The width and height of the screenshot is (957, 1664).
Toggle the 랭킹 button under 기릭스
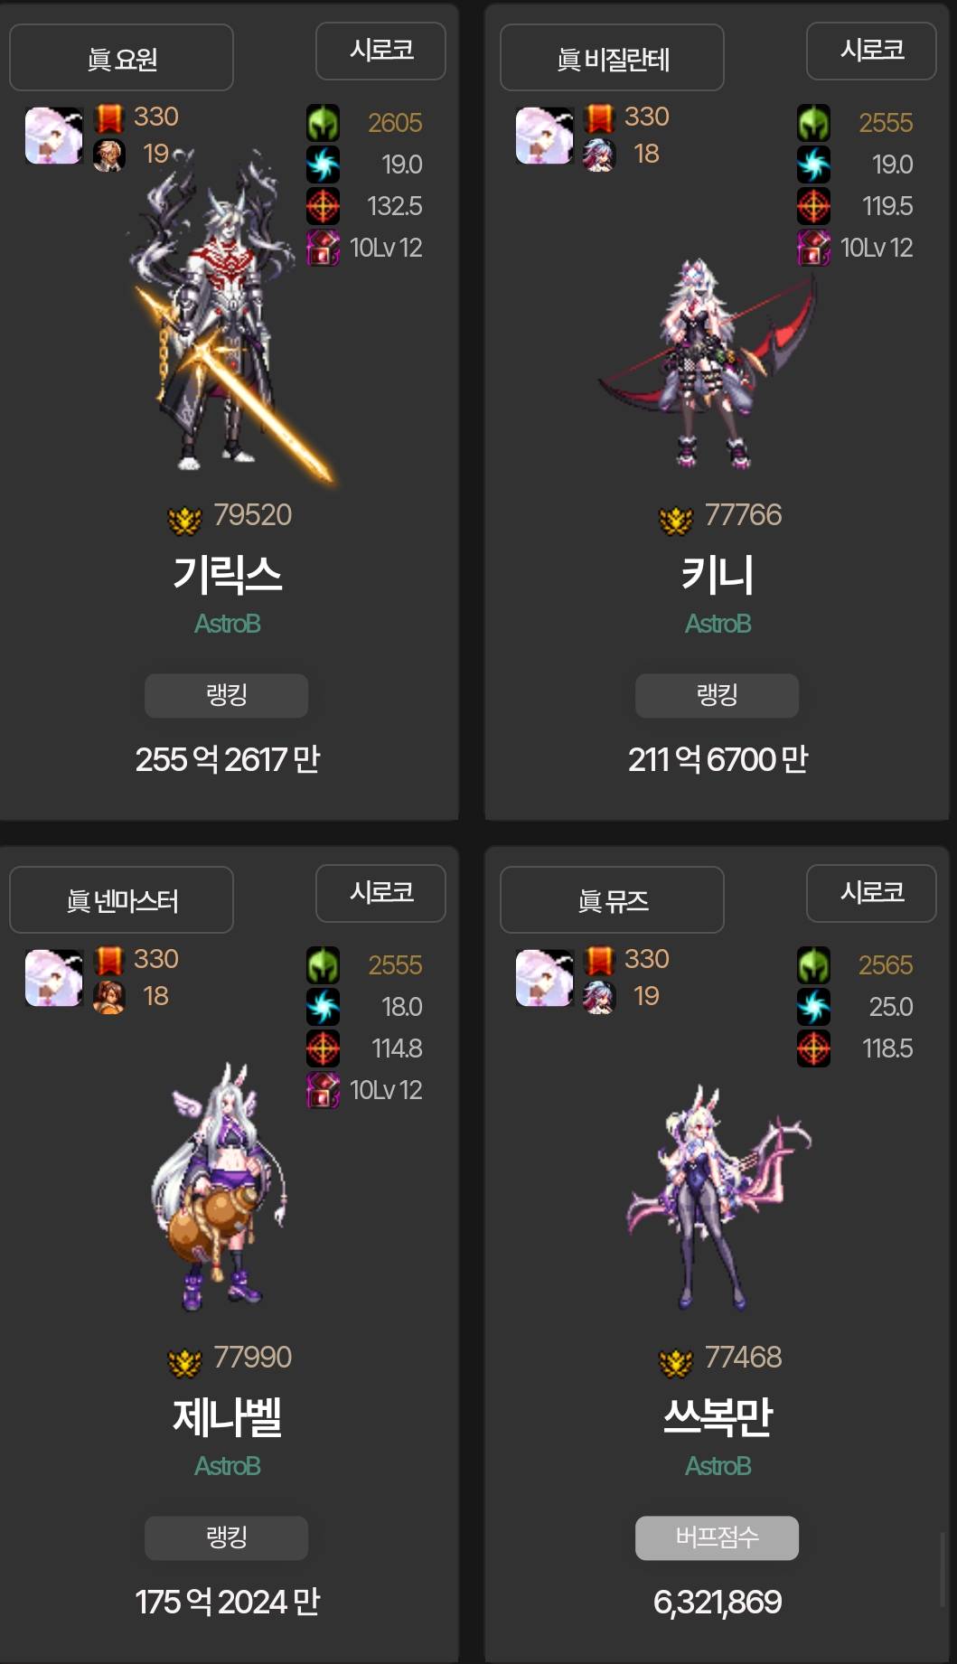click(226, 695)
